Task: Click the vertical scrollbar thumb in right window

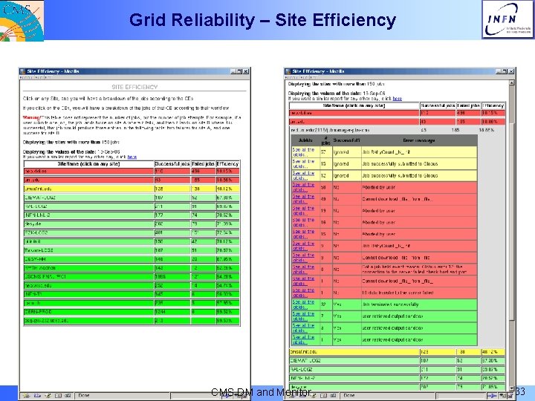Action: [511, 221]
